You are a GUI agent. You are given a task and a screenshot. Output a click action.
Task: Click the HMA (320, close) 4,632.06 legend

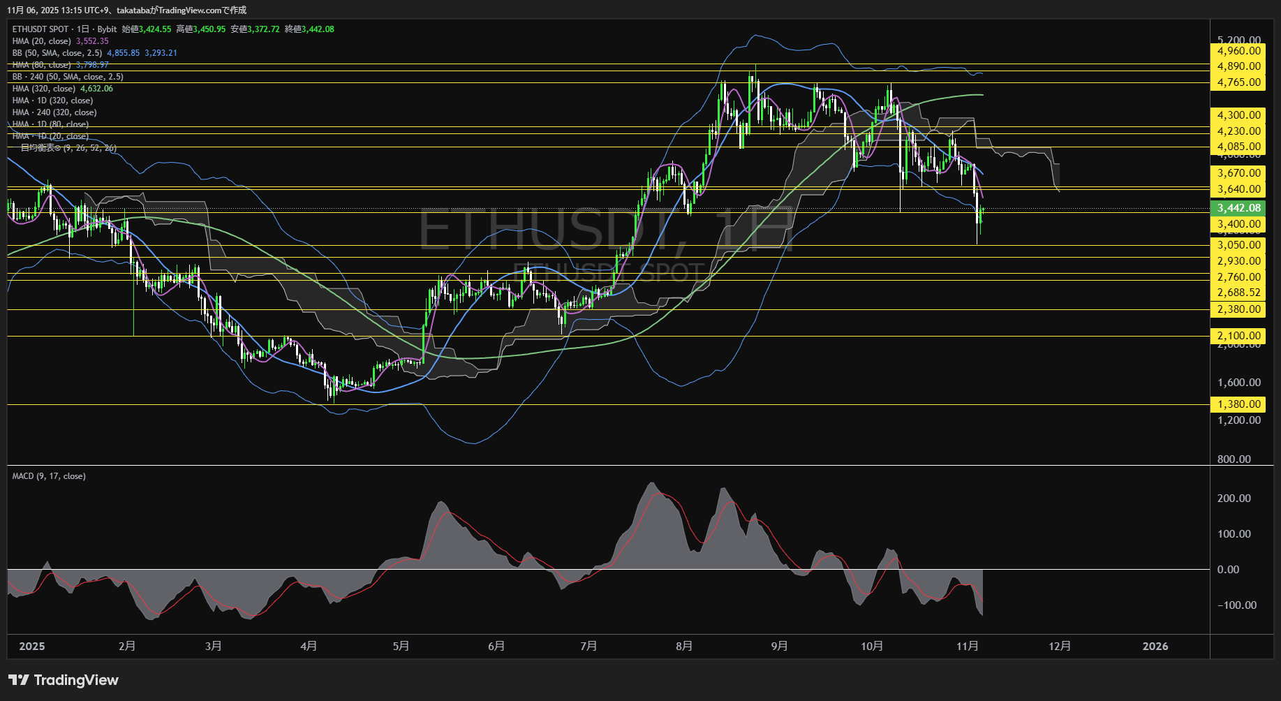click(x=61, y=89)
